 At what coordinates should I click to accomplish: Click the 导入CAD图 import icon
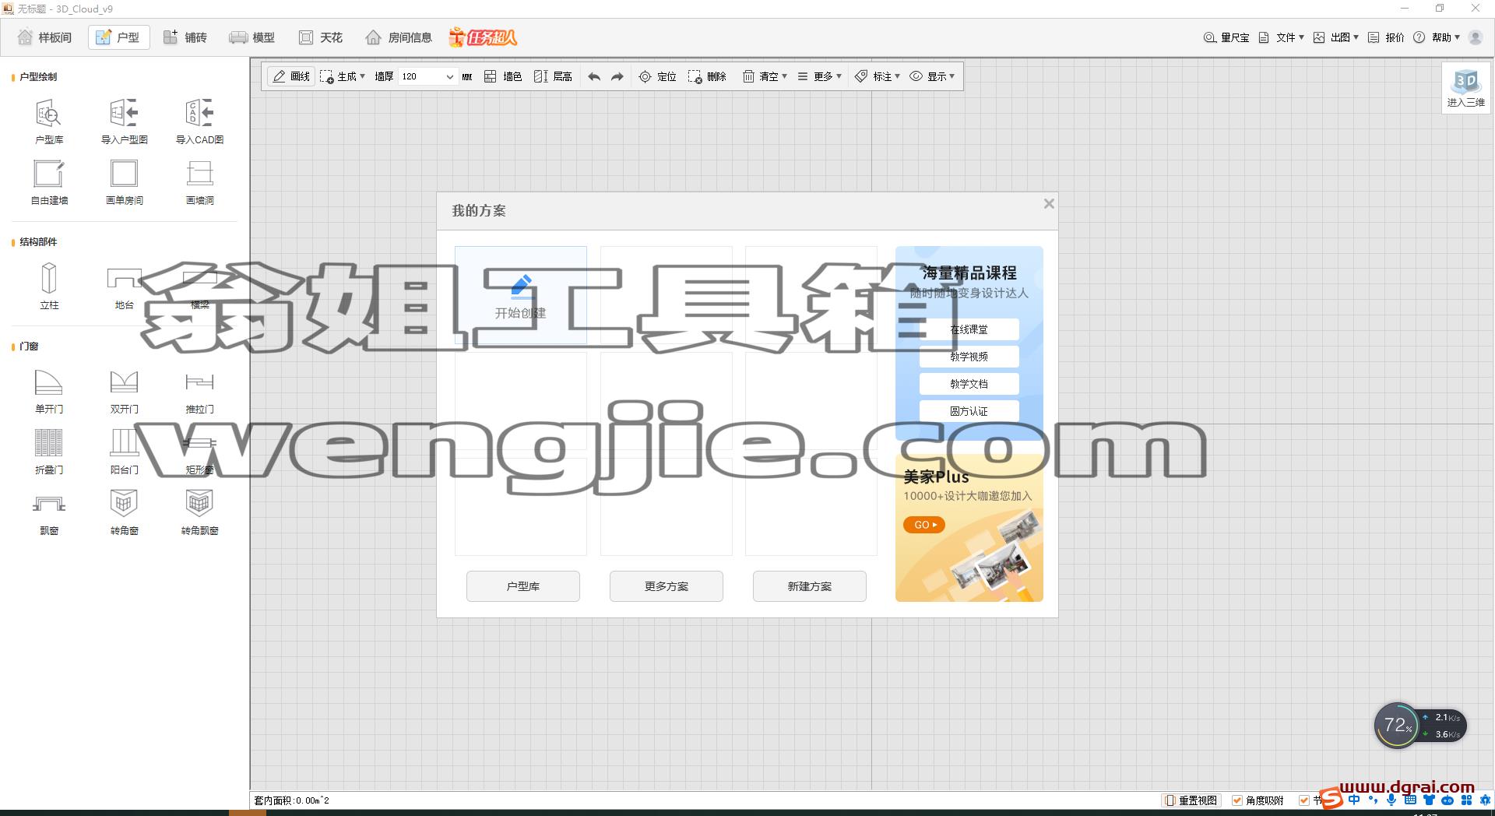[199, 121]
